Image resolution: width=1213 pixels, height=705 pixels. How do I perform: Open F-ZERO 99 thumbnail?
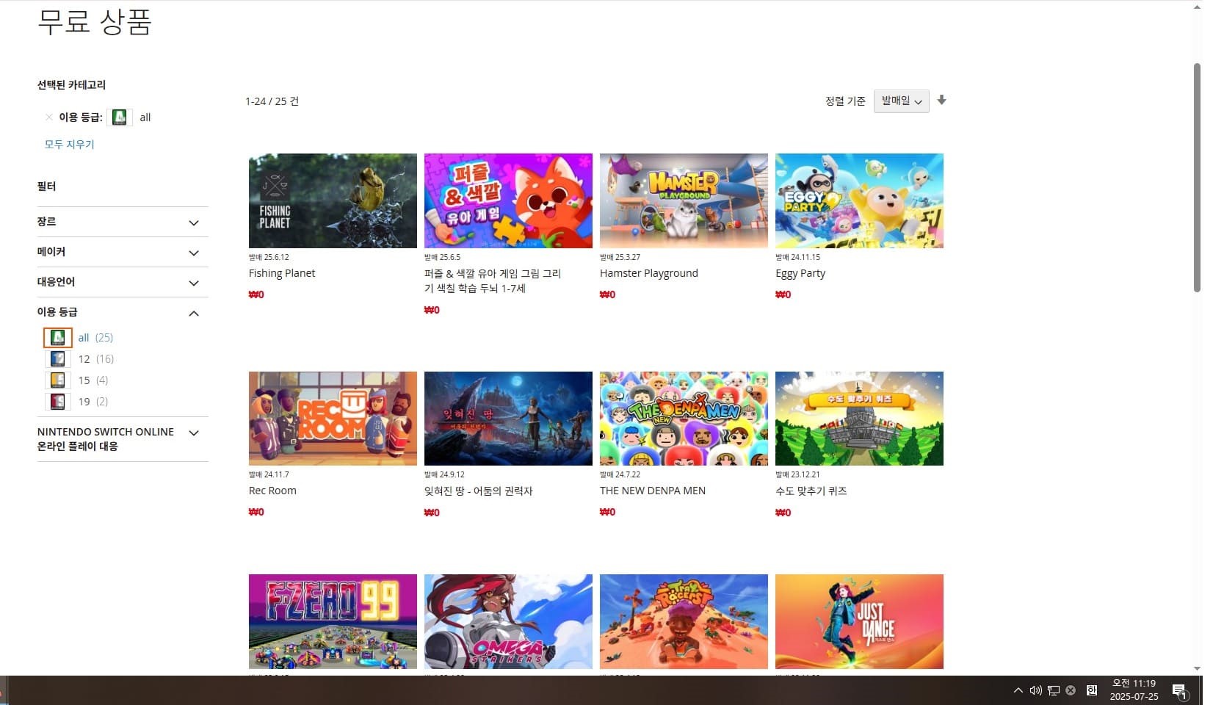tap(333, 621)
